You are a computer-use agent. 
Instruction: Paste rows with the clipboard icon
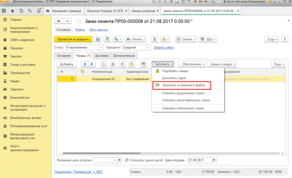113,64
